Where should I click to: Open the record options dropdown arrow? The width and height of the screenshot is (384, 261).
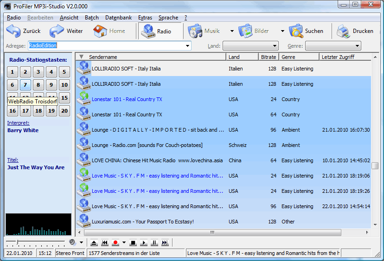pos(124,242)
